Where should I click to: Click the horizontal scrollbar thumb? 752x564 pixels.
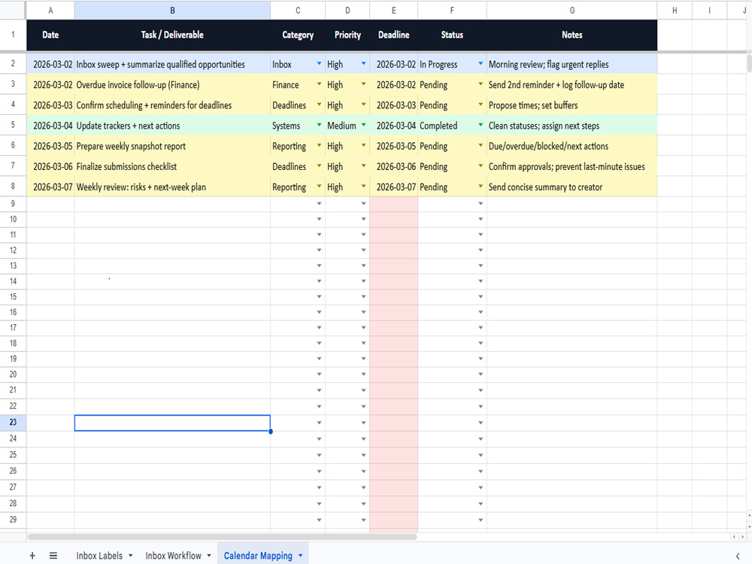point(222,537)
